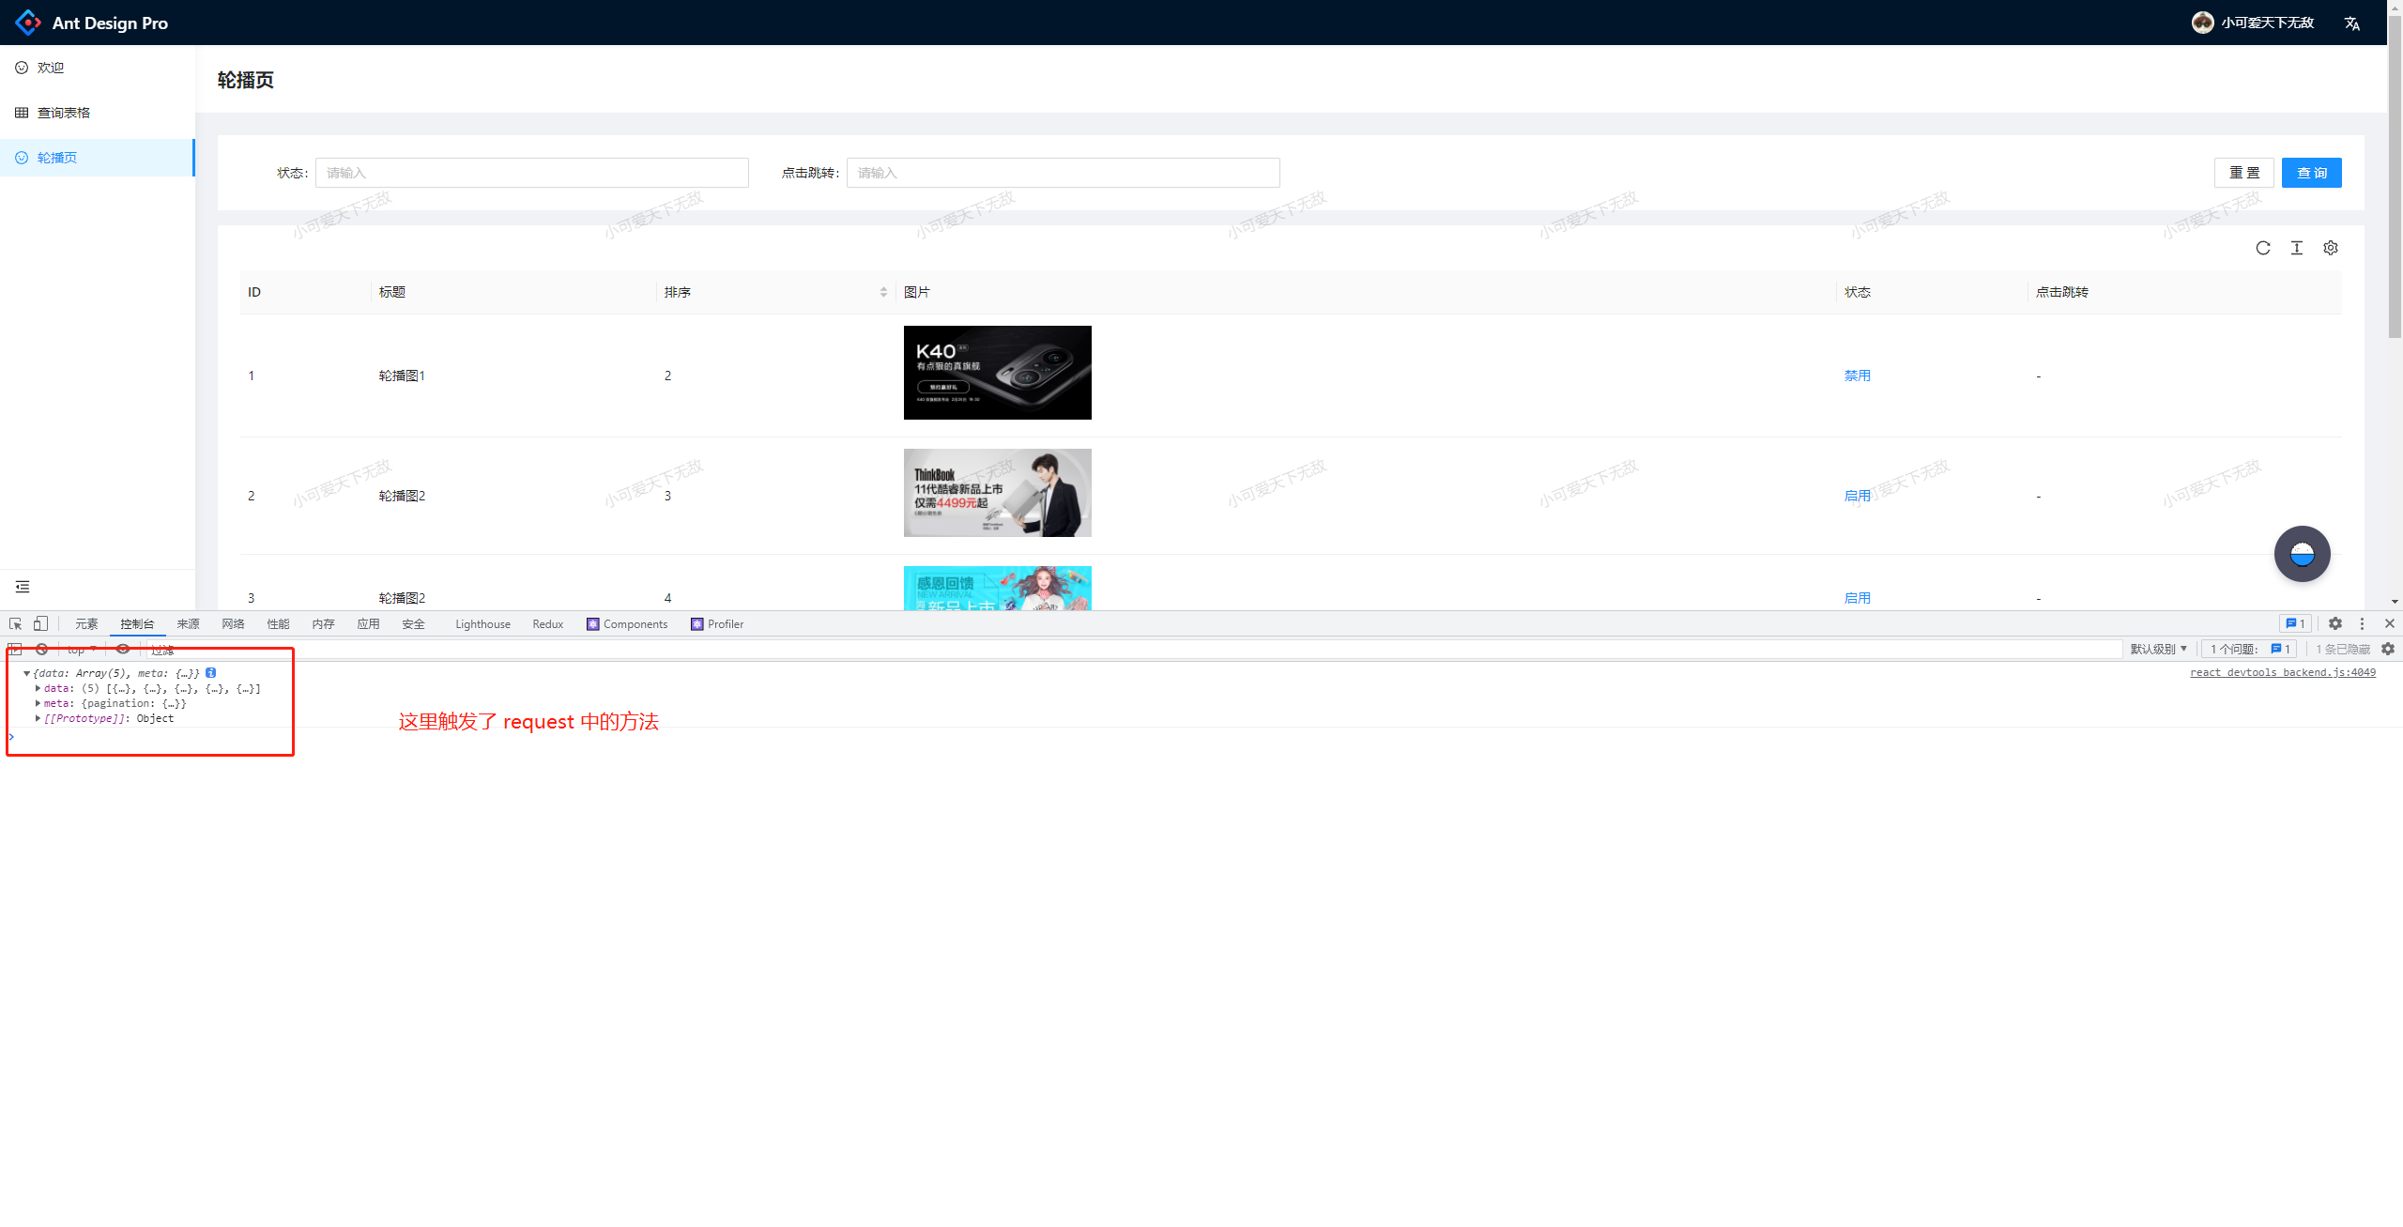Collapse the left sidebar
2403x1227 pixels.
(x=23, y=586)
